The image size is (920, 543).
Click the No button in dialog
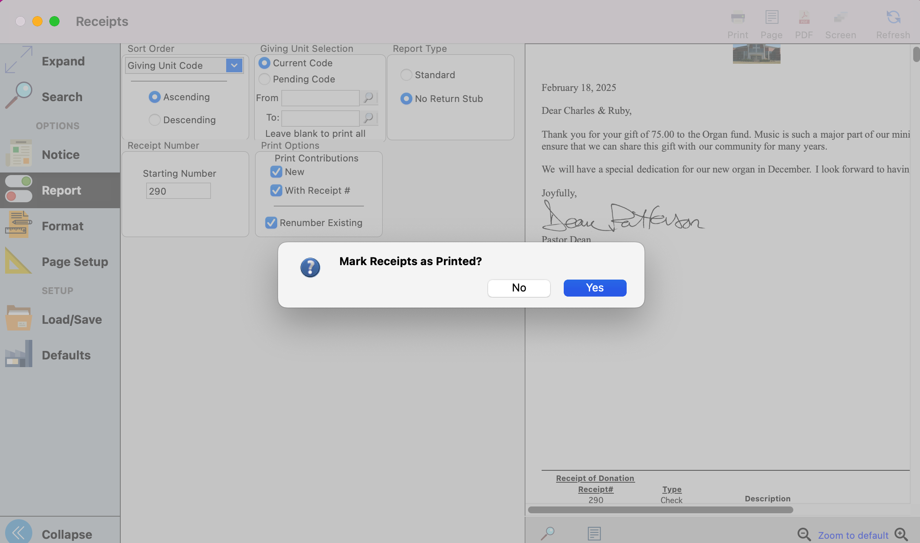[x=519, y=288]
